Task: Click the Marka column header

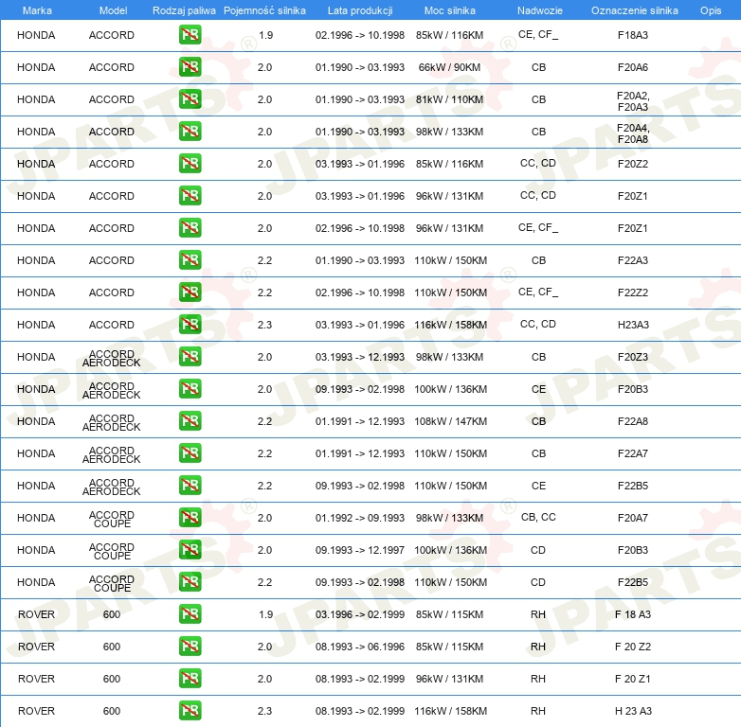Action: (36, 10)
